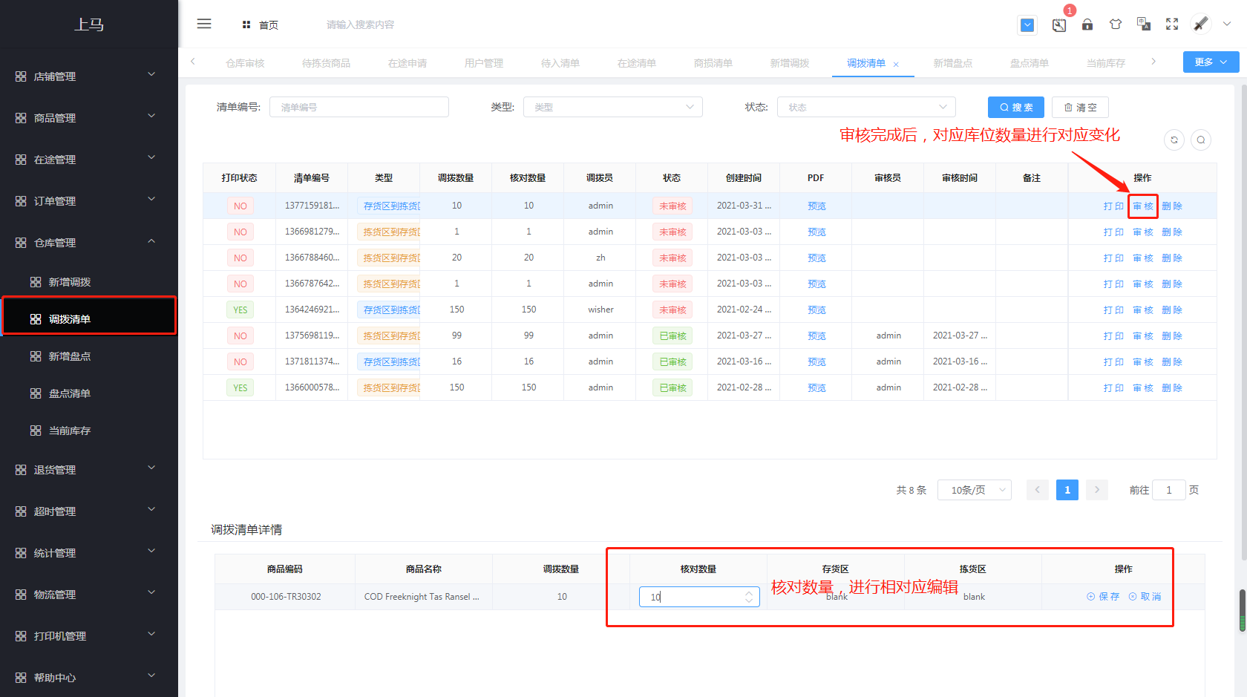Enter fullscreen mode
Viewport: 1247px width, 697px height.
coord(1172,24)
